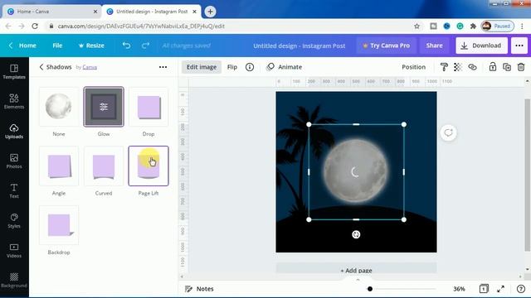Open the transparency checkerboard icon

click(458, 67)
